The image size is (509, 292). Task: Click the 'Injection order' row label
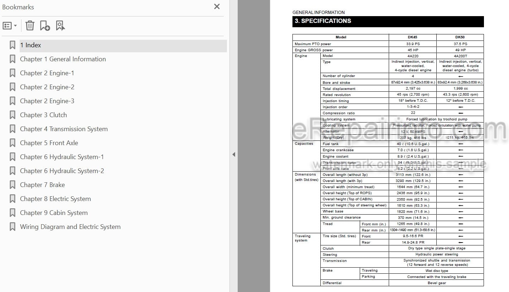click(x=335, y=107)
